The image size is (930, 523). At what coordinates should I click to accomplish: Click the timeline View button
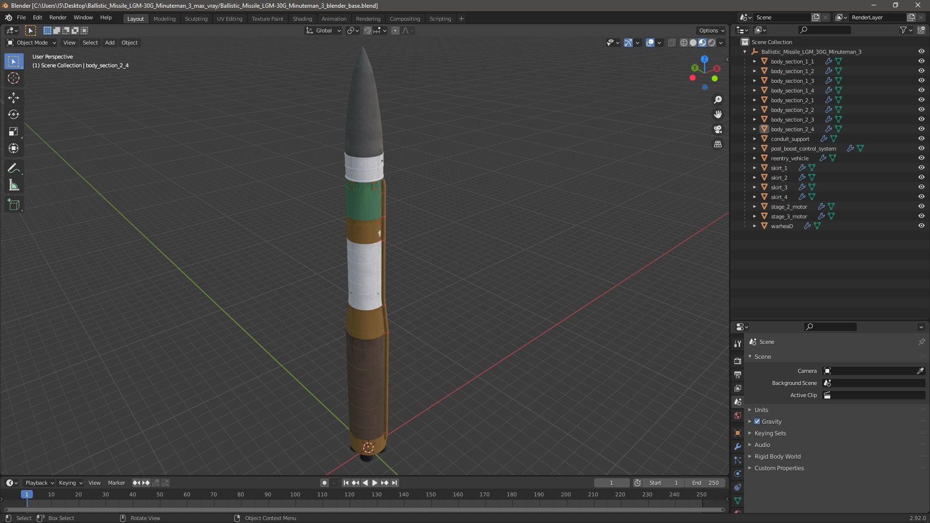[94, 483]
